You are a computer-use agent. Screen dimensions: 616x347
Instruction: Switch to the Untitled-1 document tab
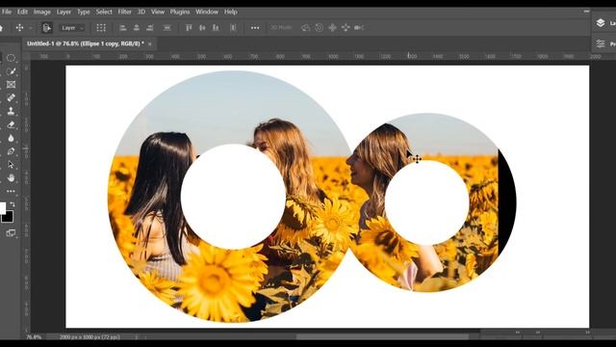(86, 43)
